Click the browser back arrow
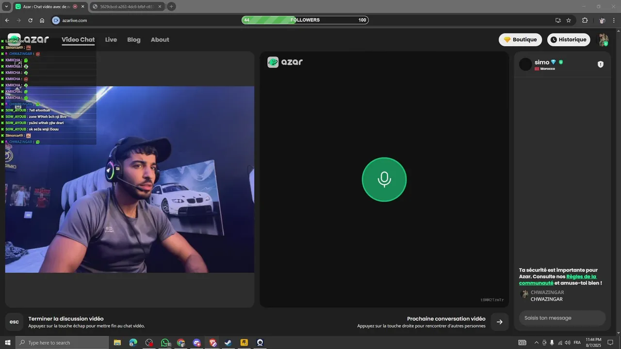The image size is (621, 349). coord(7,20)
